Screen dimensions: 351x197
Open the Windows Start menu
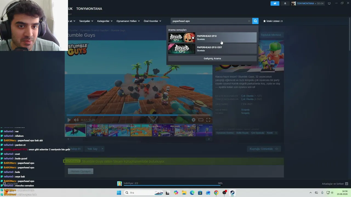119,193
